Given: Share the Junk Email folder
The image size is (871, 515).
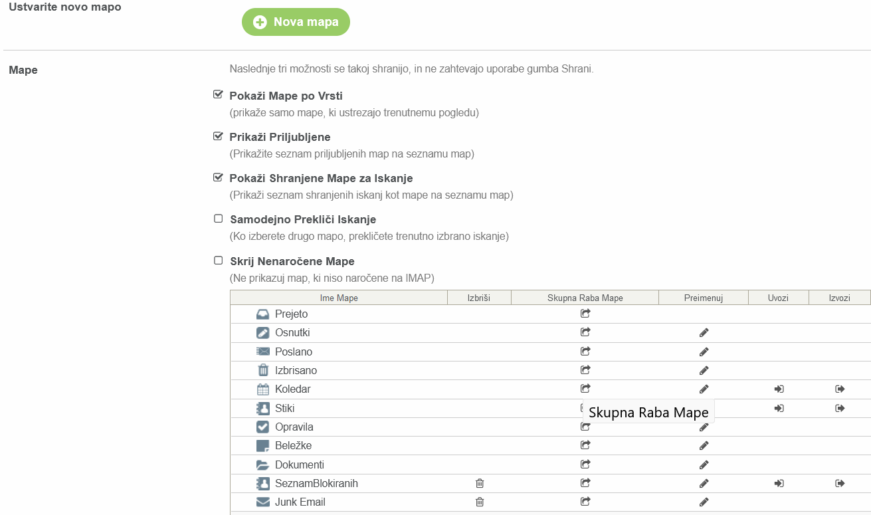Looking at the screenshot, I should tap(585, 502).
